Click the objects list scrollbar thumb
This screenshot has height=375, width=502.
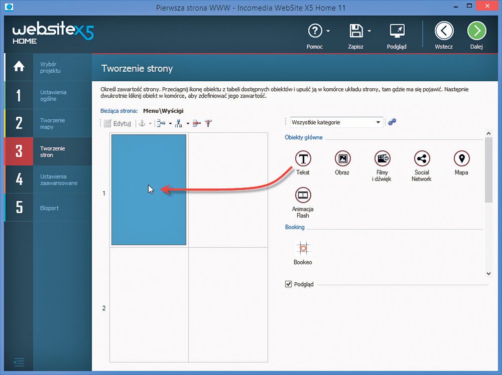[x=488, y=170]
